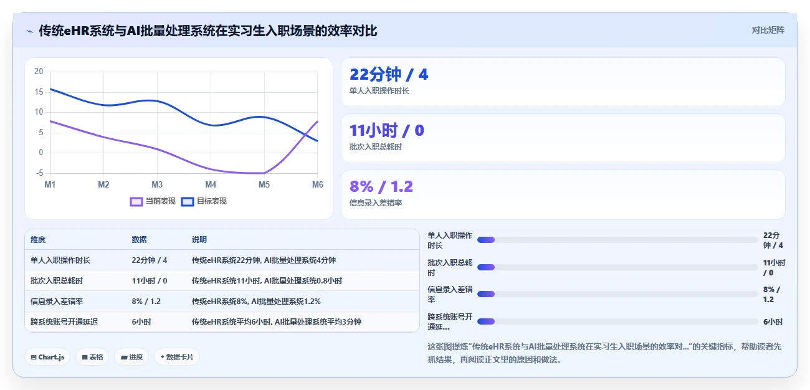The image size is (810, 390).
Task: Click the M5 axis label on chart
Action: tap(264, 184)
